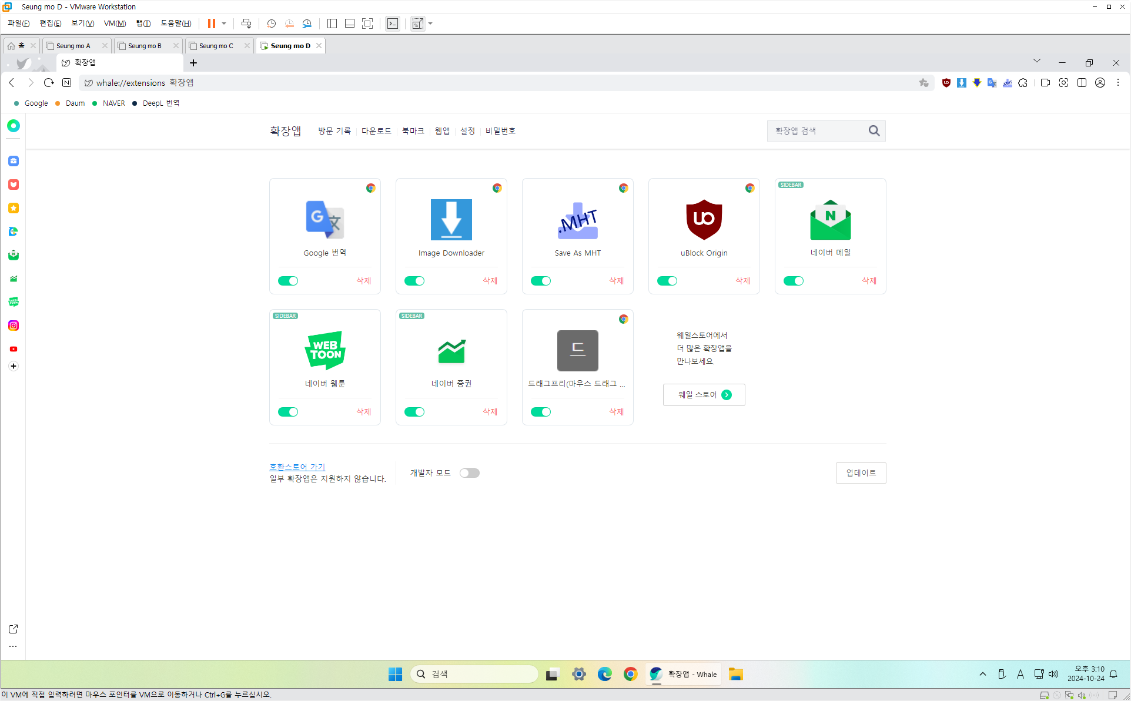The image size is (1131, 701).
Task: Open the 다운로드 page tab
Action: click(x=376, y=131)
